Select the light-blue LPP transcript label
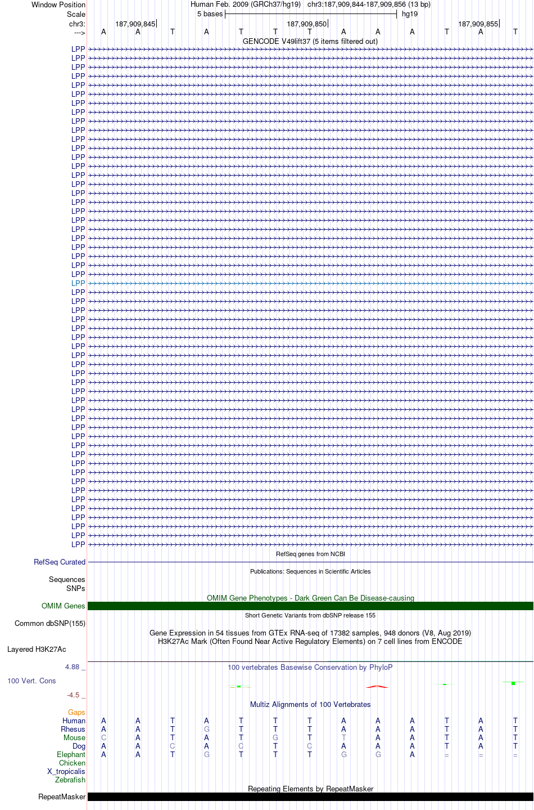Screen dimensions: 534x810 tap(78, 283)
